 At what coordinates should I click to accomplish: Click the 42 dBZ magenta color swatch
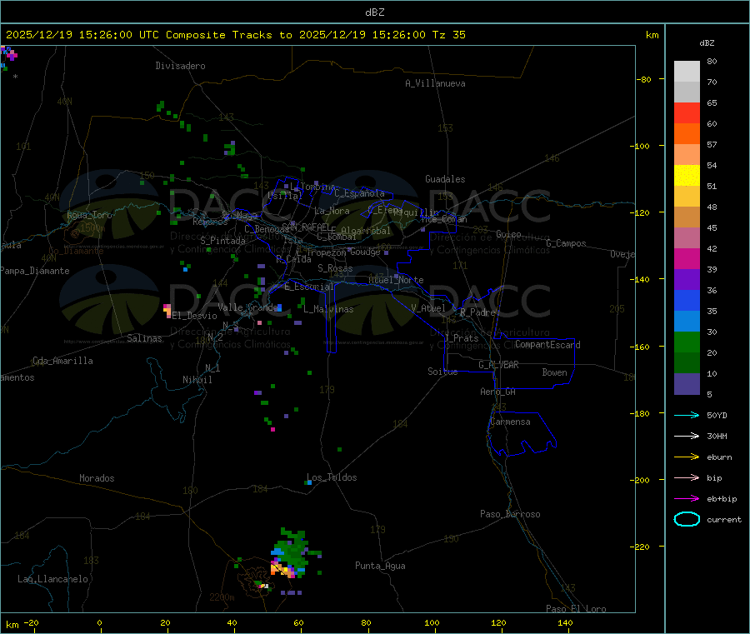pos(687,258)
